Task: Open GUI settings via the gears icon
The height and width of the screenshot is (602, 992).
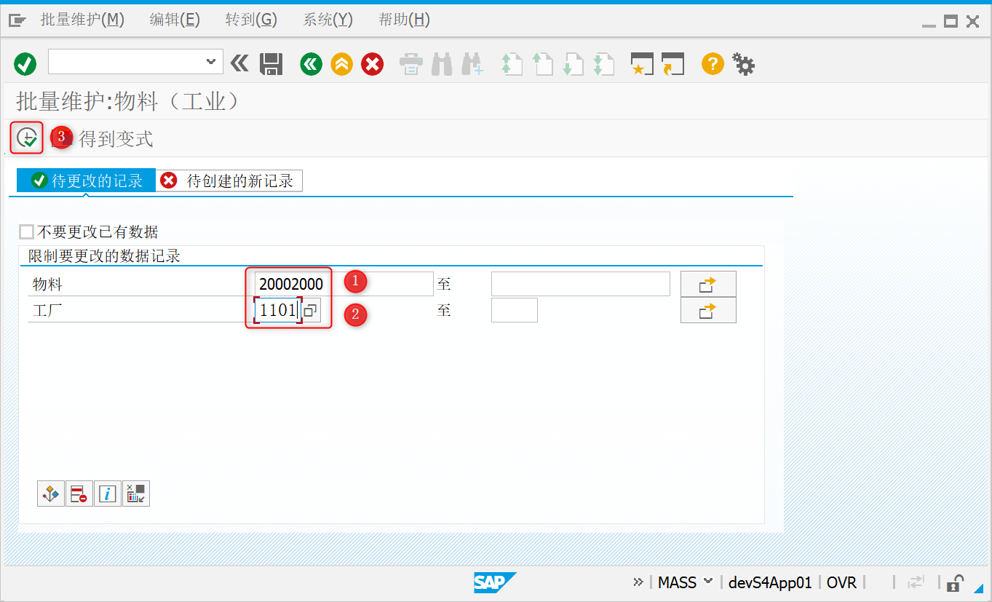Action: tap(743, 63)
